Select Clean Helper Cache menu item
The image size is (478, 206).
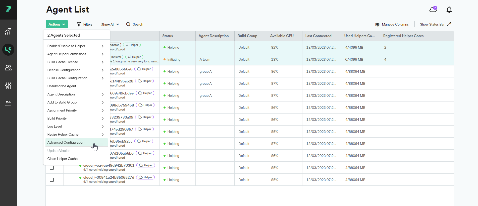pos(63,159)
